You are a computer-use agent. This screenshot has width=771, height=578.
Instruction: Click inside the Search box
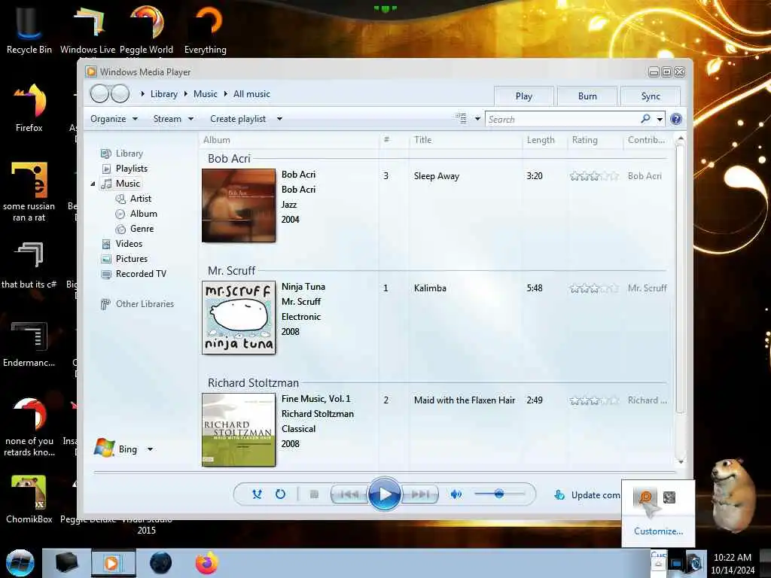click(x=562, y=120)
